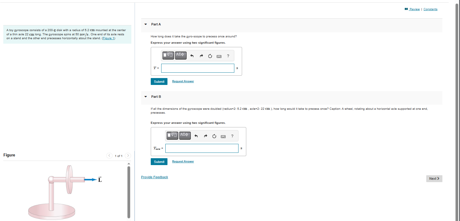Click the T answer input field

coord(198,68)
